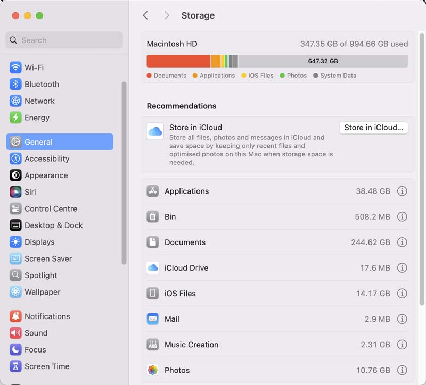Click the Siri icon
This screenshot has width=426, height=385.
pyautogui.click(x=15, y=192)
